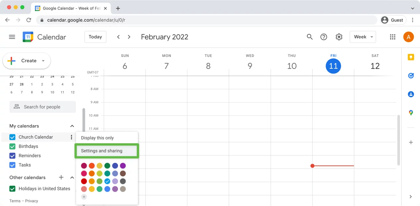Choose Display this only from the menu
This screenshot has width=420, height=206.
pos(97,138)
